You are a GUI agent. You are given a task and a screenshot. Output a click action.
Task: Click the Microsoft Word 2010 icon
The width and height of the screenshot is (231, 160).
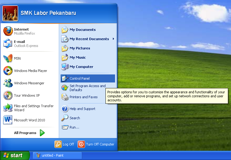pyautogui.click(x=8, y=120)
